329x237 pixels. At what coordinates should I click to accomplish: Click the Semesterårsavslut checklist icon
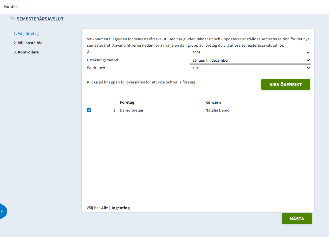pos(12,18)
